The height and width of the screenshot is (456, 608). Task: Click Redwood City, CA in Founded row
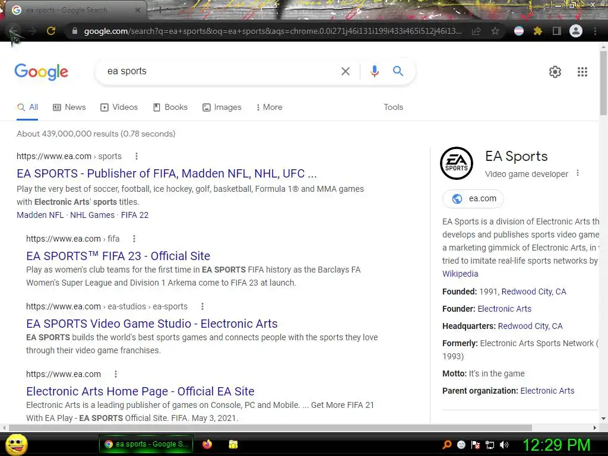pyautogui.click(x=534, y=292)
